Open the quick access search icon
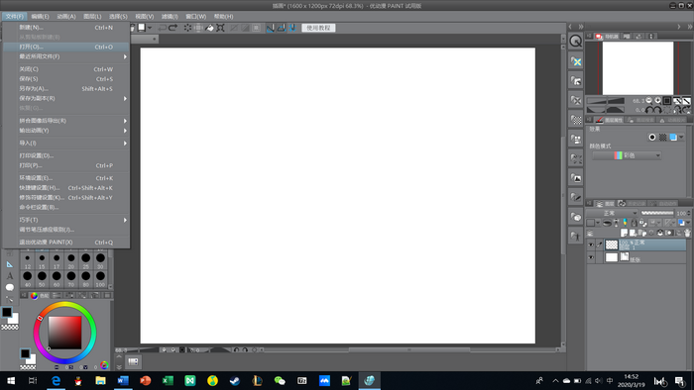This screenshot has height=390, width=694. [575, 41]
